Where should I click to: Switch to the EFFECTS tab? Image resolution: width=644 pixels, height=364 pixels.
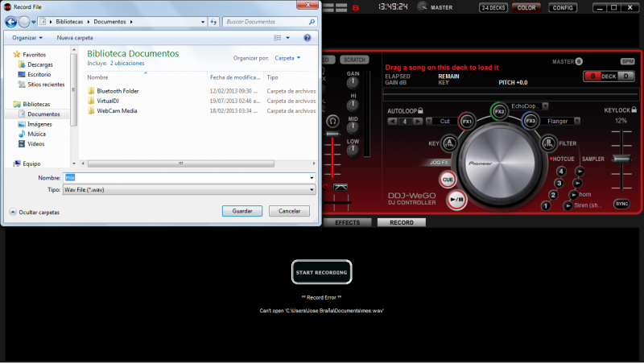point(348,222)
